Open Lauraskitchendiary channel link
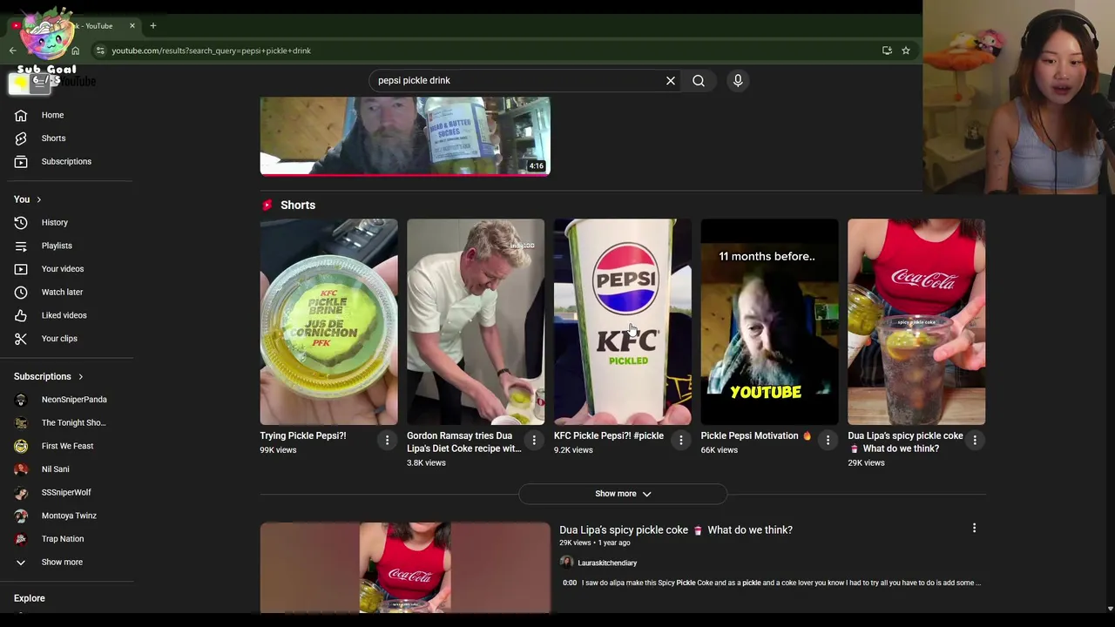Viewport: 1115px width, 627px height. (x=607, y=563)
